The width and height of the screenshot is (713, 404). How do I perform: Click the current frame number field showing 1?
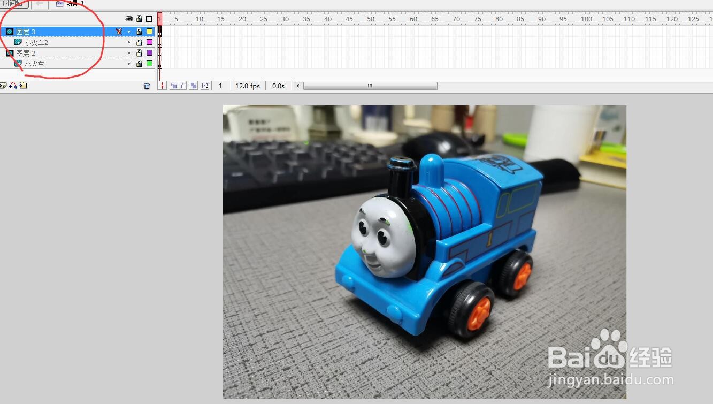point(221,86)
